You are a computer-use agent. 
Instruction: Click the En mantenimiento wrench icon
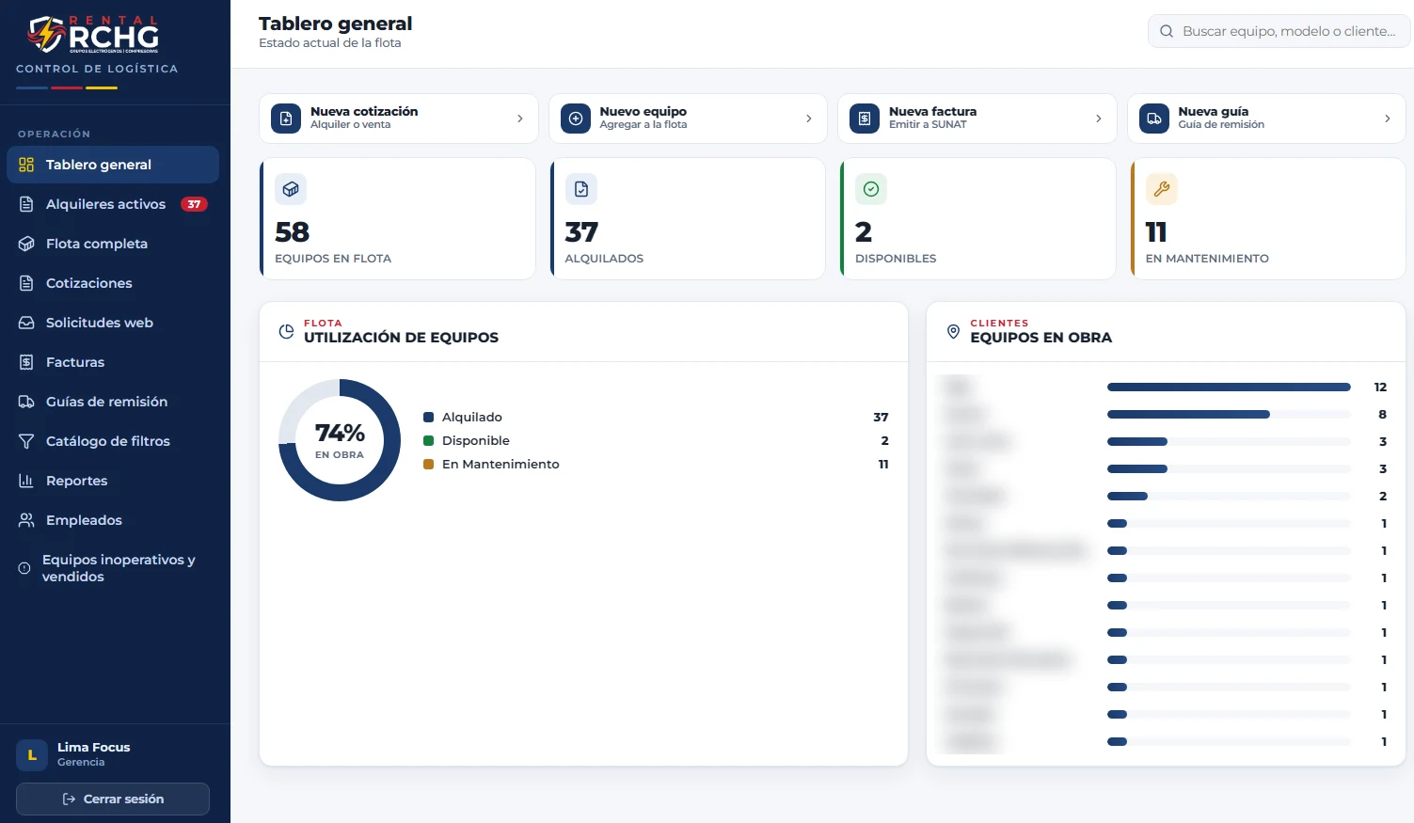pos(1162,189)
